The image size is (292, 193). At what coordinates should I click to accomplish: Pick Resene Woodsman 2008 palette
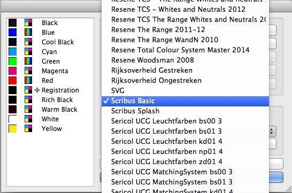185,60
